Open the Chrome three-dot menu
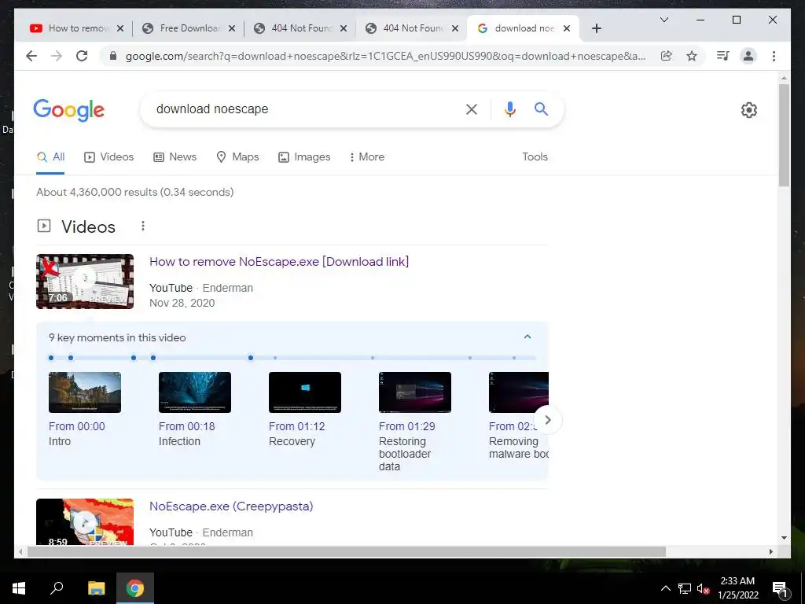 774,56
